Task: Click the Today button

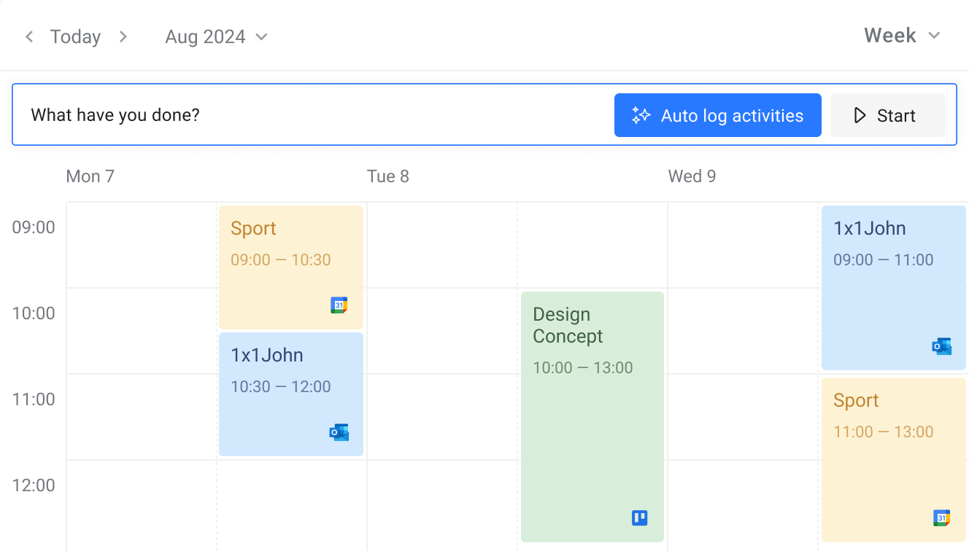Action: (x=75, y=36)
